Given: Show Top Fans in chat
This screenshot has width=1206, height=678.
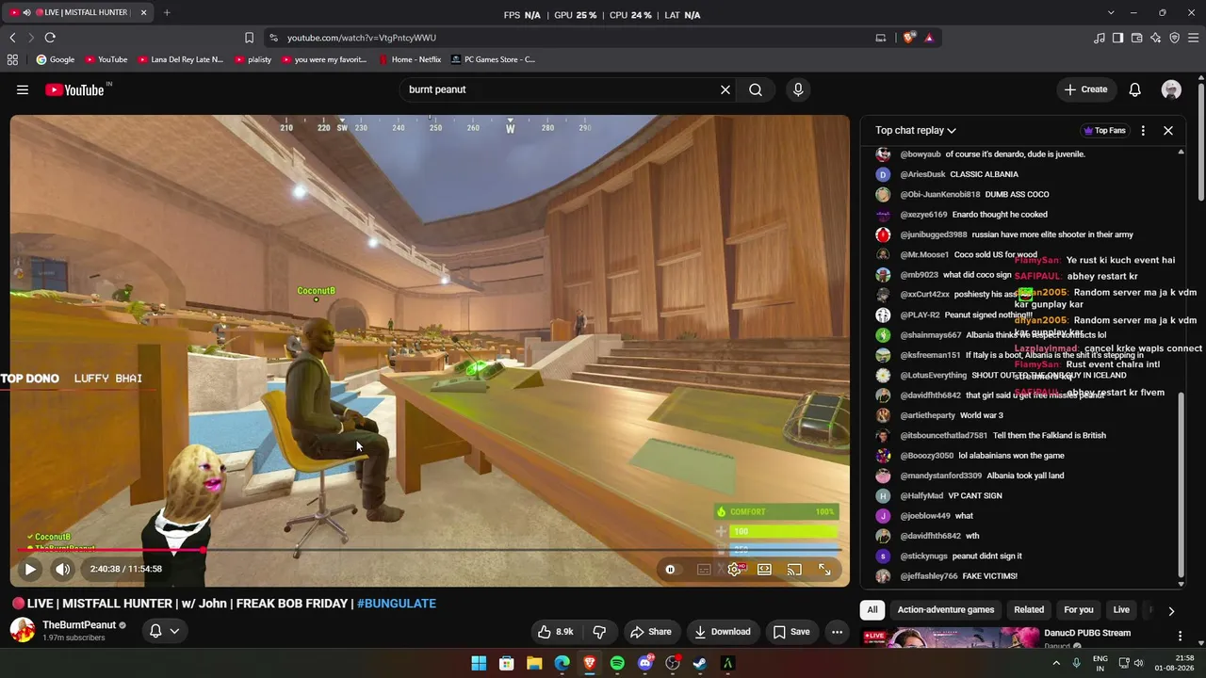Looking at the screenshot, I should tap(1105, 131).
